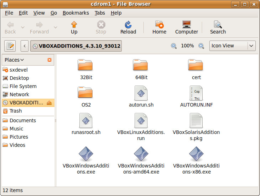Reset zoom by clicking 100%
This screenshot has width=260, height=196.
(187, 46)
